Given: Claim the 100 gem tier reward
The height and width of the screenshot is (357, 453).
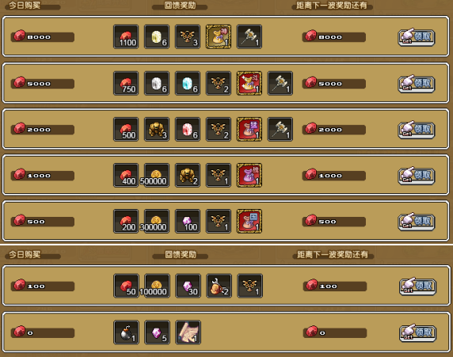Looking at the screenshot, I should click(x=417, y=287).
